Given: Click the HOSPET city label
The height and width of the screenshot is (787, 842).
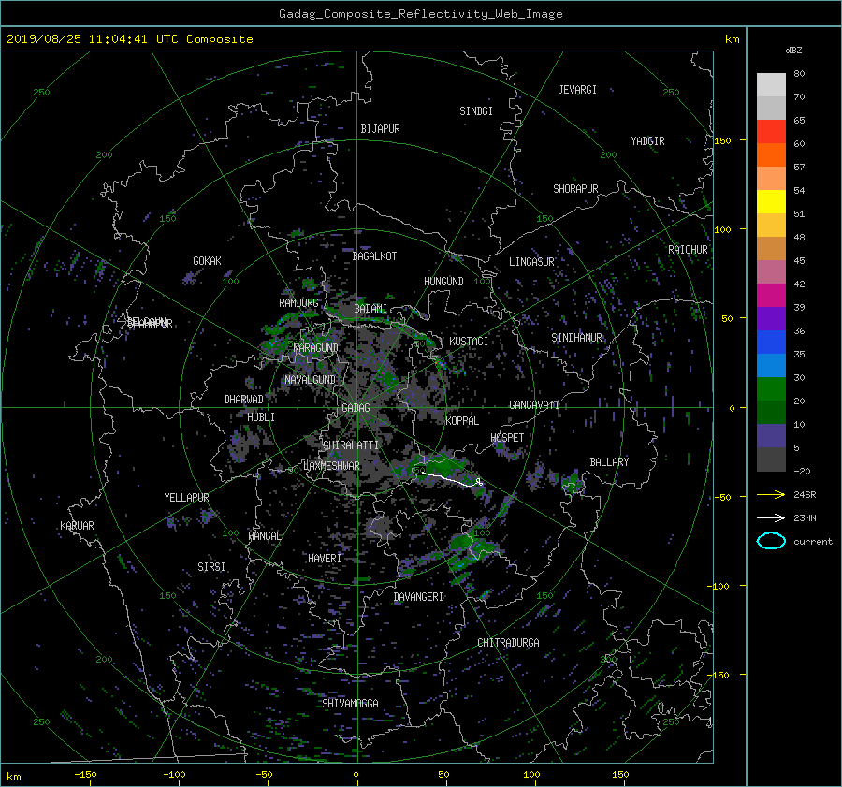Looking at the screenshot, I should click(507, 438).
